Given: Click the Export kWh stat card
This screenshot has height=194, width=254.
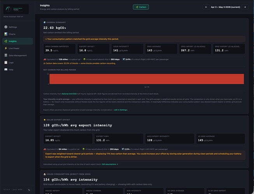Looking at the screenshot, I should coord(119,139).
